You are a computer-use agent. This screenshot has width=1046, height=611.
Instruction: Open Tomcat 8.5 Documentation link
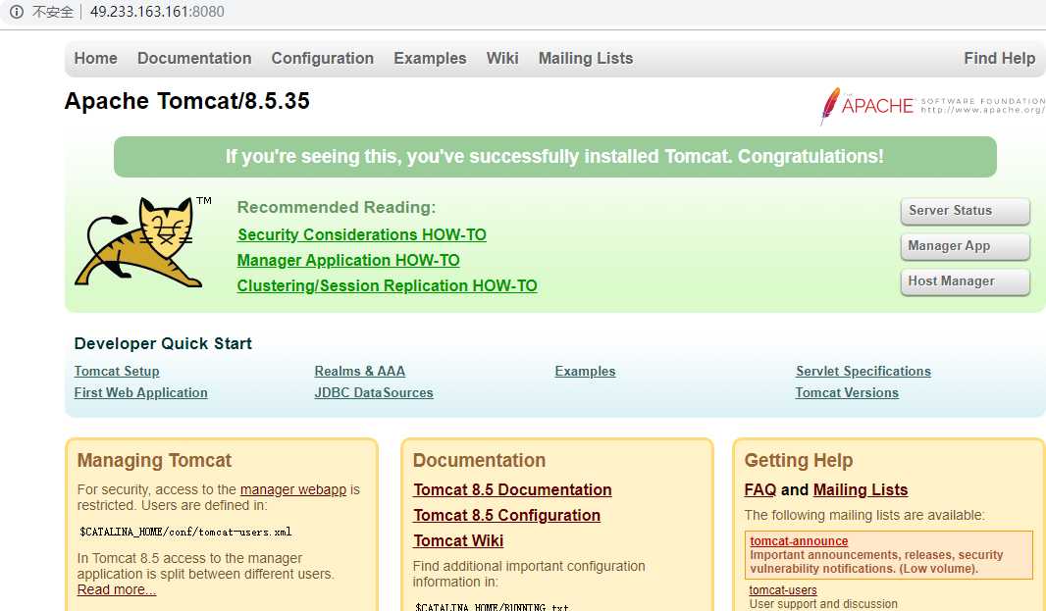[x=512, y=489]
